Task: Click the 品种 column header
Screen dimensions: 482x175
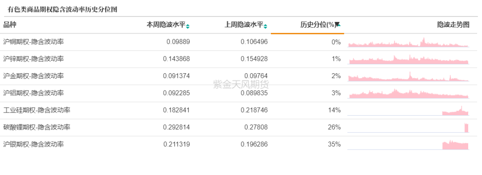Action: point(10,25)
